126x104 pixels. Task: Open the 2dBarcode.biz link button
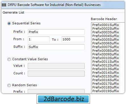[x=63, y=99]
